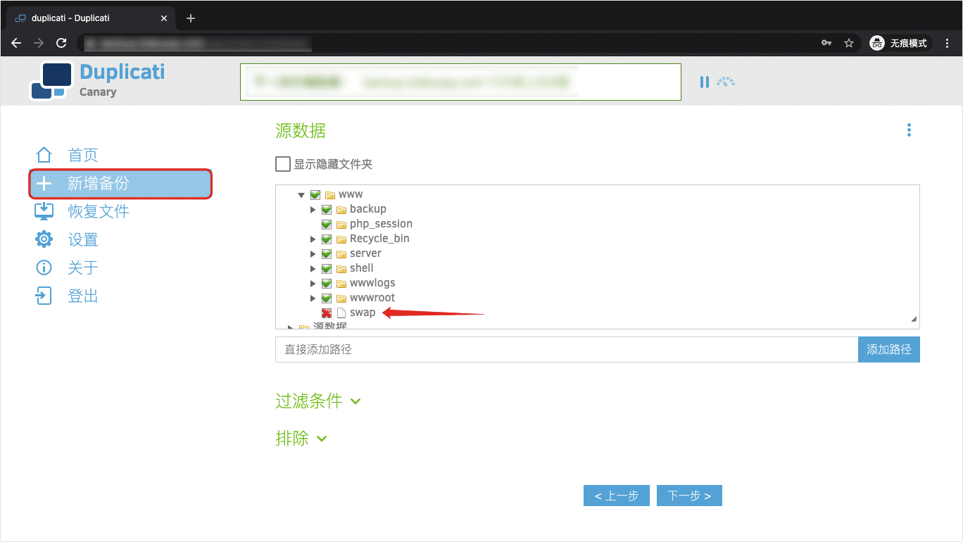963x542 pixels.
Task: Click the swap file icon
Action: point(341,313)
